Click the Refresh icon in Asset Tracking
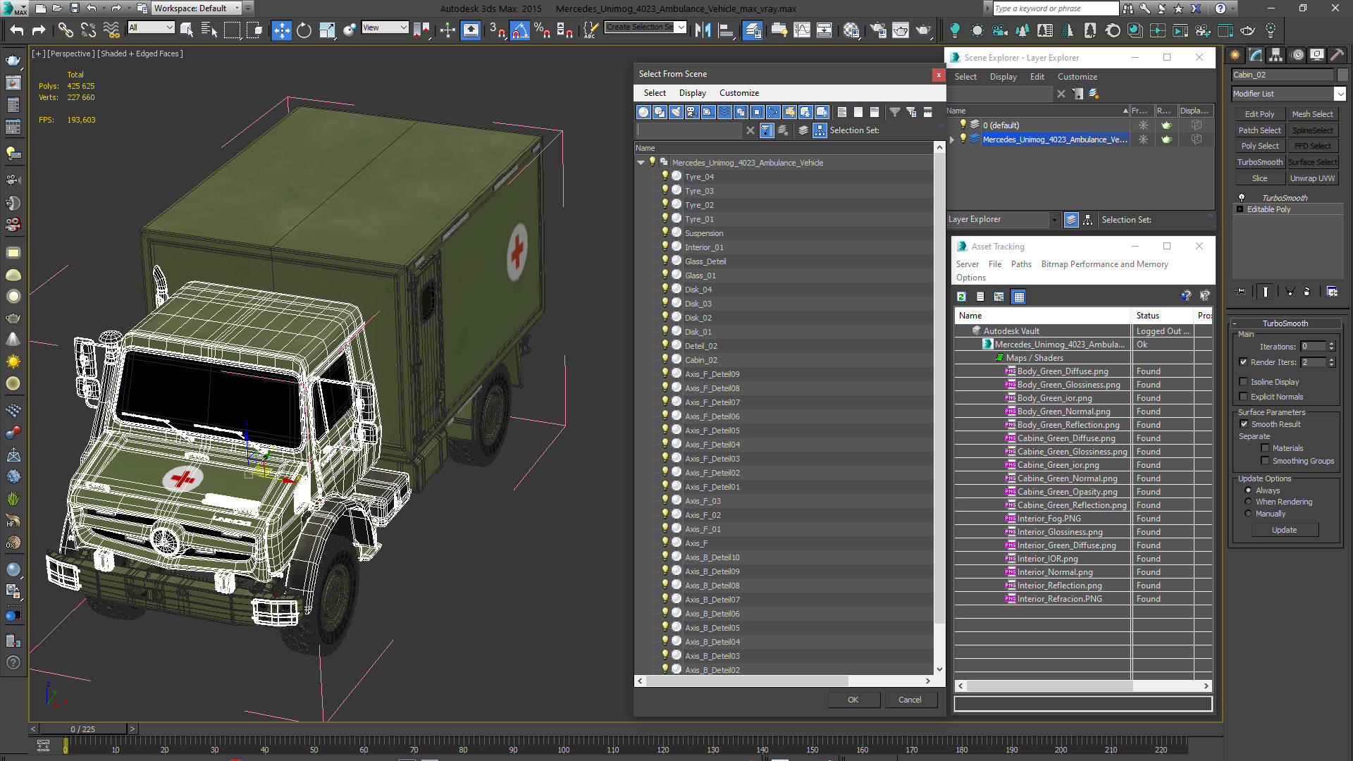Viewport: 1353px width, 761px height. click(x=961, y=297)
